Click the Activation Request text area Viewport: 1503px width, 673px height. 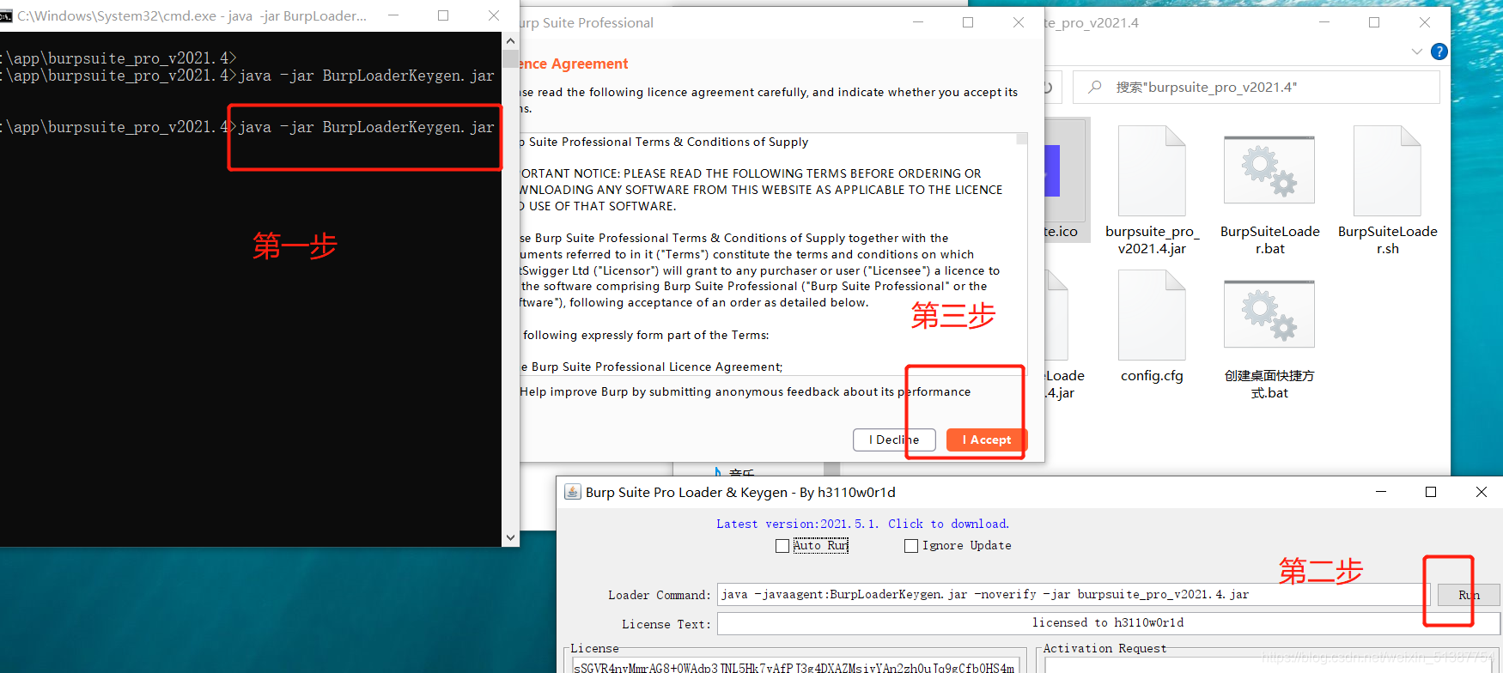click(x=1269, y=666)
